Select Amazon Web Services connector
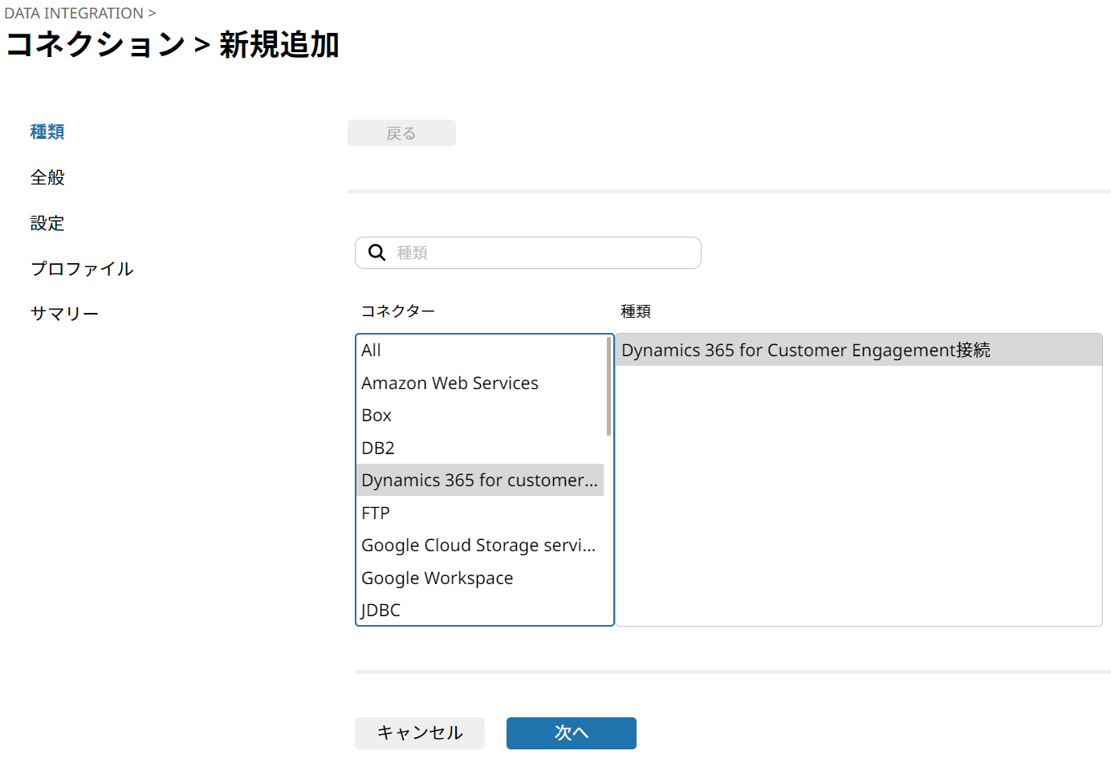Viewport: 1111px width, 759px height. (x=480, y=383)
